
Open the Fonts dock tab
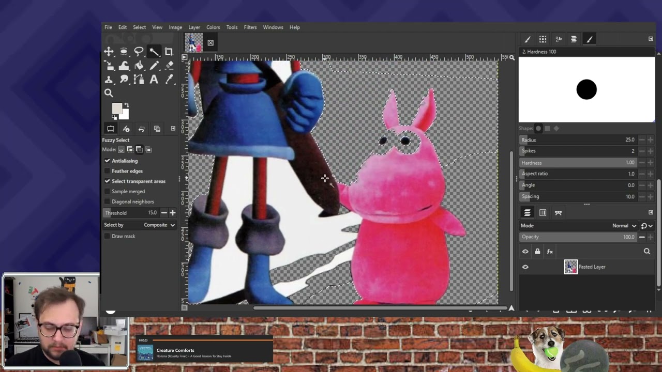pyautogui.click(x=559, y=39)
